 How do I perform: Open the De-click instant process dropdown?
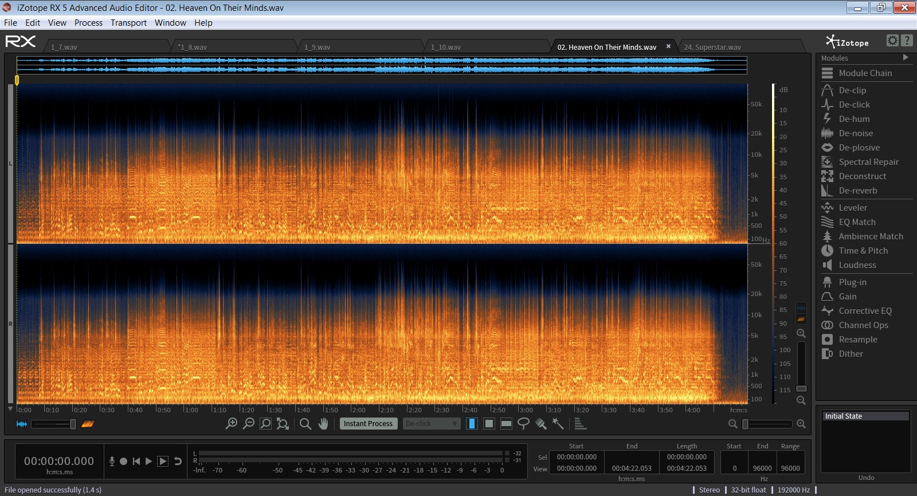[432, 424]
